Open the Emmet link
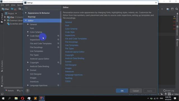Image resolution: width=179 pixels, height=101 pixels. tap(68, 62)
